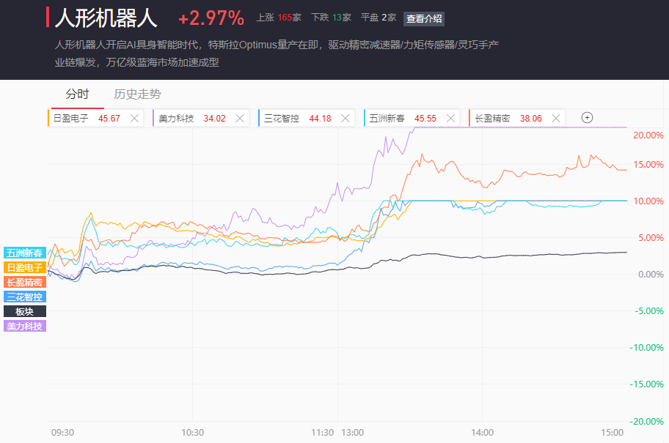Click the 上涨 165家 count
This screenshot has width=669, height=443.
pos(279,18)
